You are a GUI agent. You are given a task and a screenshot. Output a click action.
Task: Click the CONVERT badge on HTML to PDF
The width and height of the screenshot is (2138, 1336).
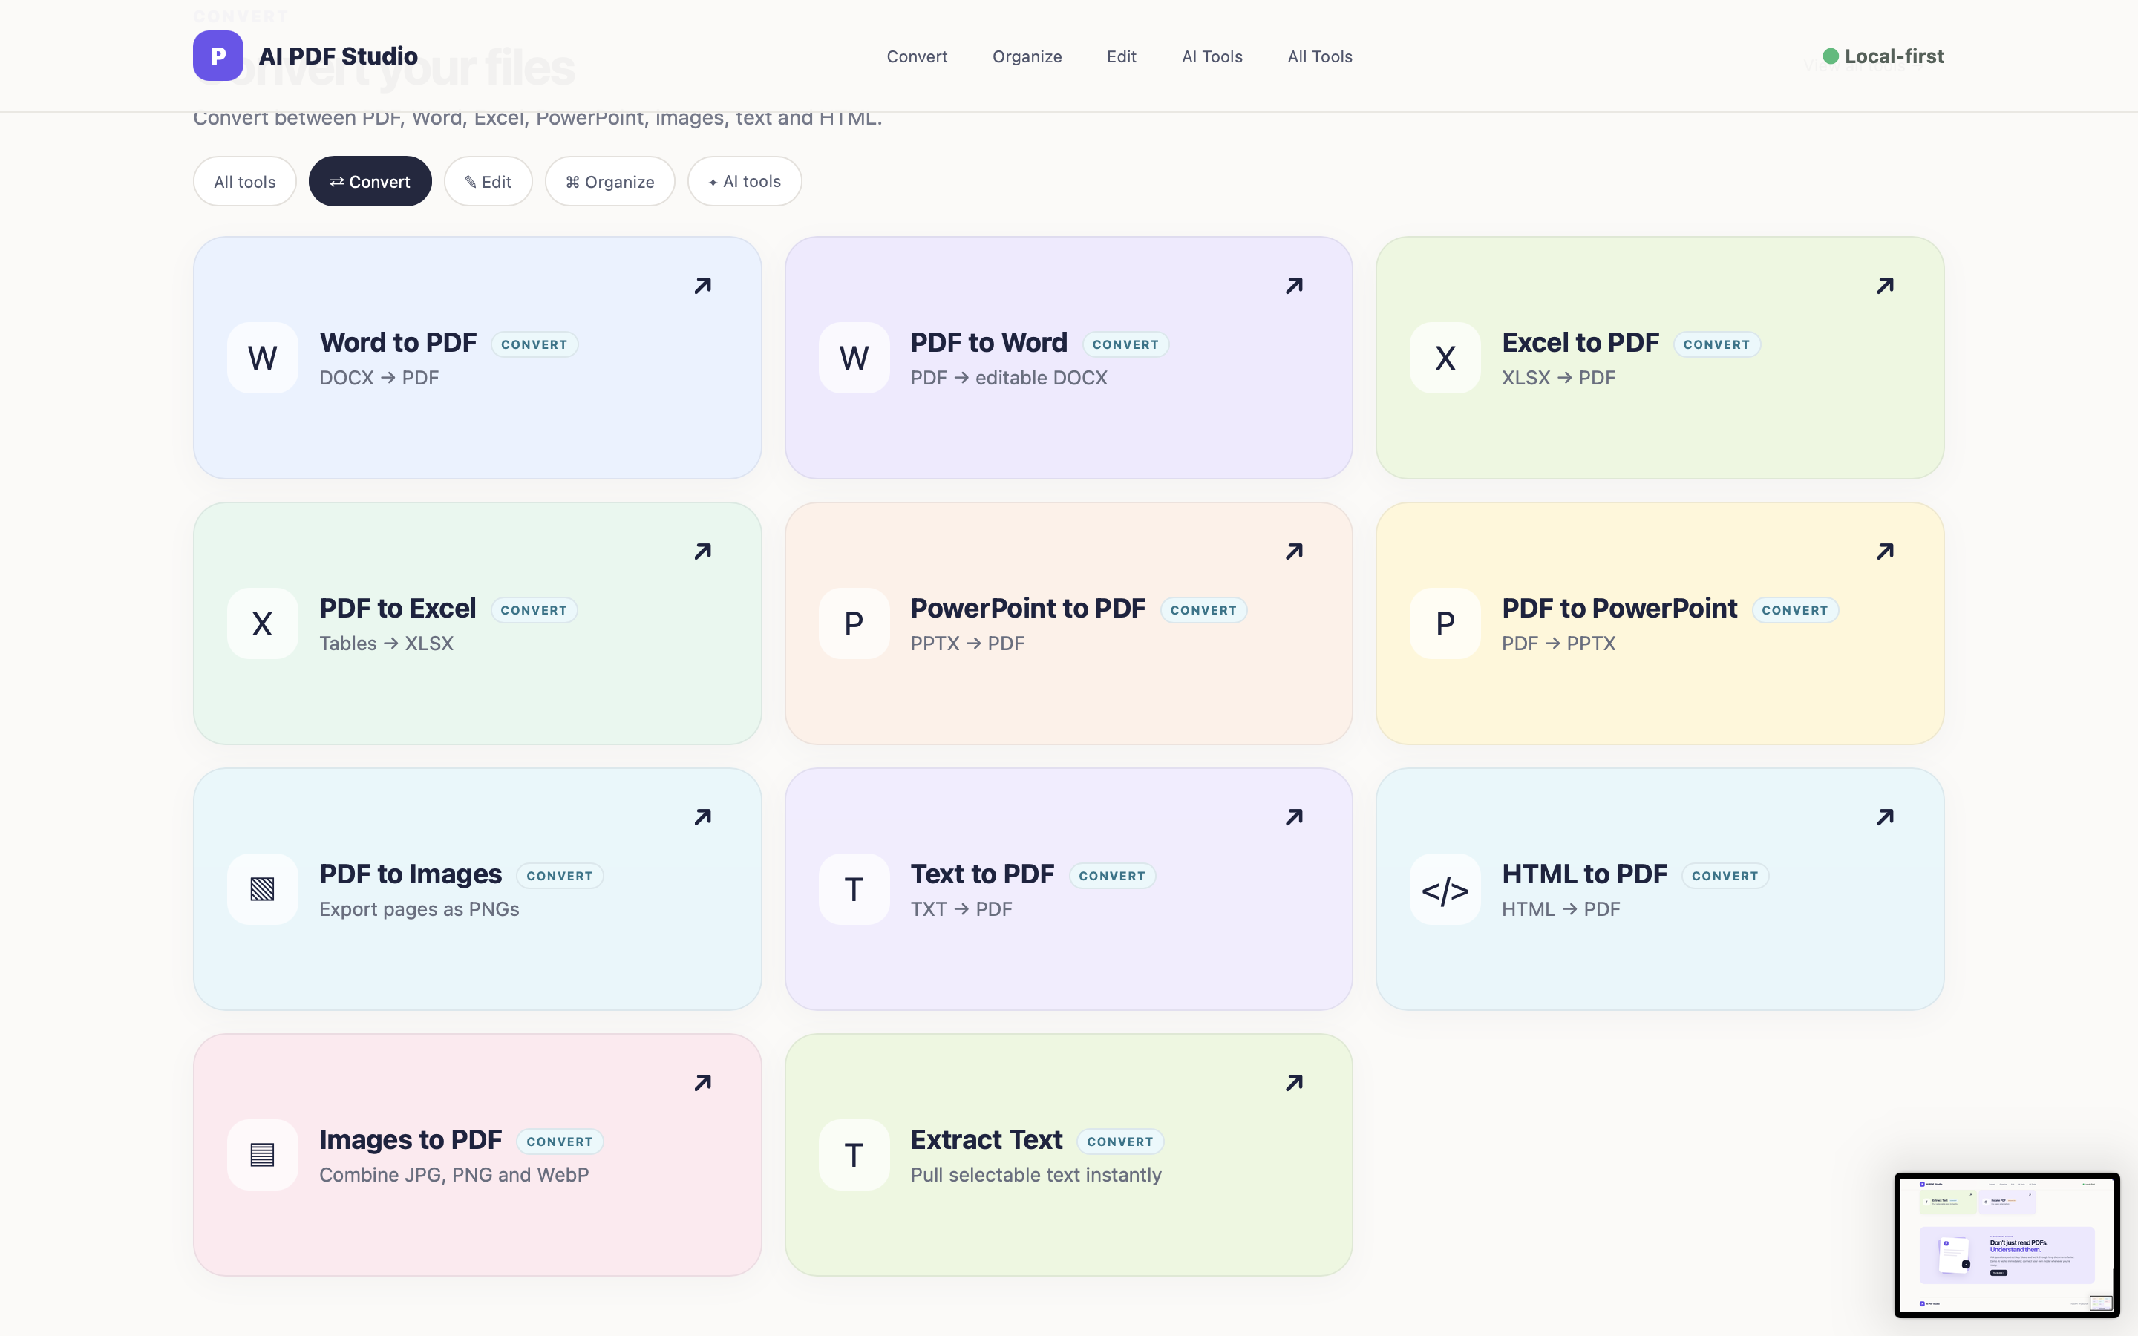click(1725, 876)
